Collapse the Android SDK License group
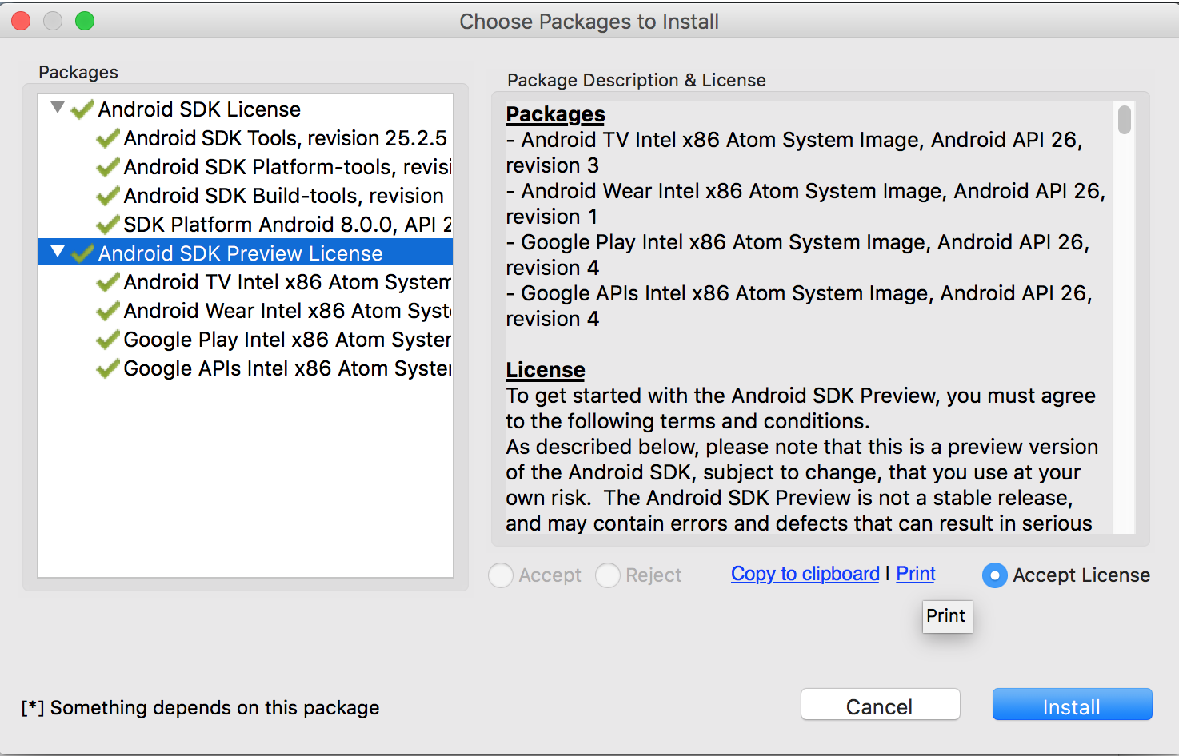 click(58, 107)
